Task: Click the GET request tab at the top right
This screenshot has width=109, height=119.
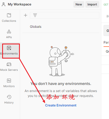Action: (x=106, y=5)
